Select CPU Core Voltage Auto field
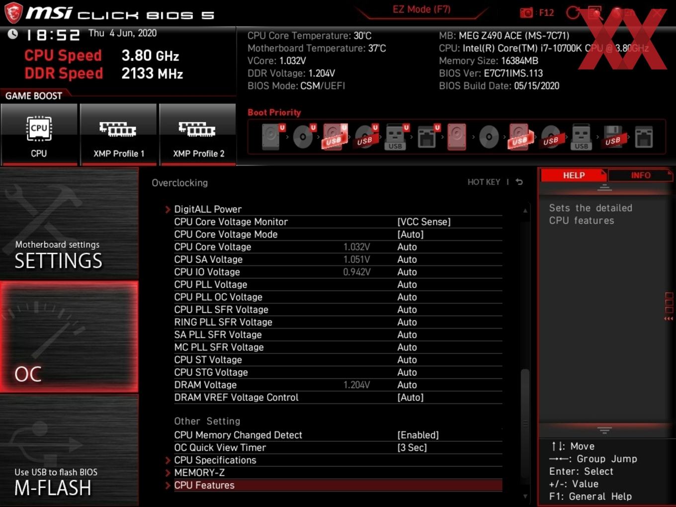The image size is (676, 507). [x=407, y=247]
